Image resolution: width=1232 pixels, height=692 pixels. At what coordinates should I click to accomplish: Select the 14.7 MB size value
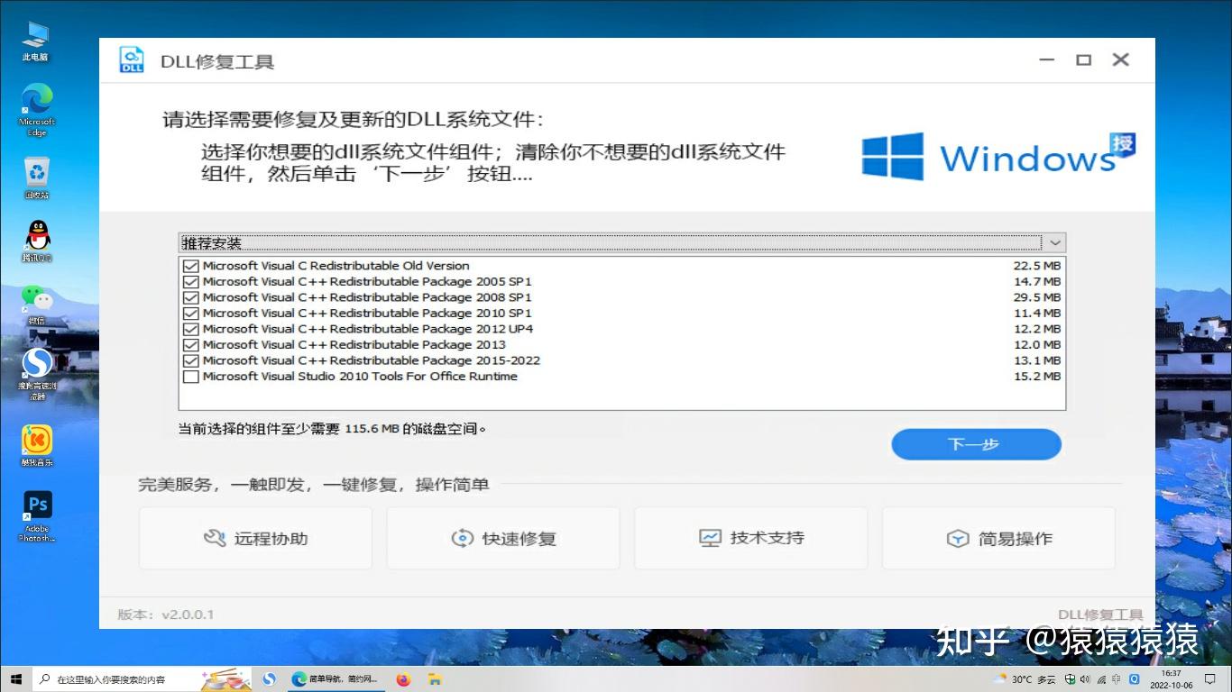pyautogui.click(x=1036, y=282)
